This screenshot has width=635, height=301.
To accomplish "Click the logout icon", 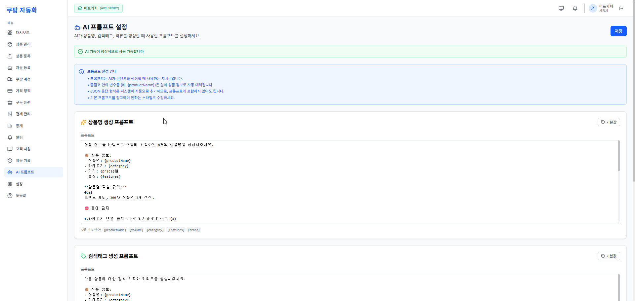I will 621,9.
